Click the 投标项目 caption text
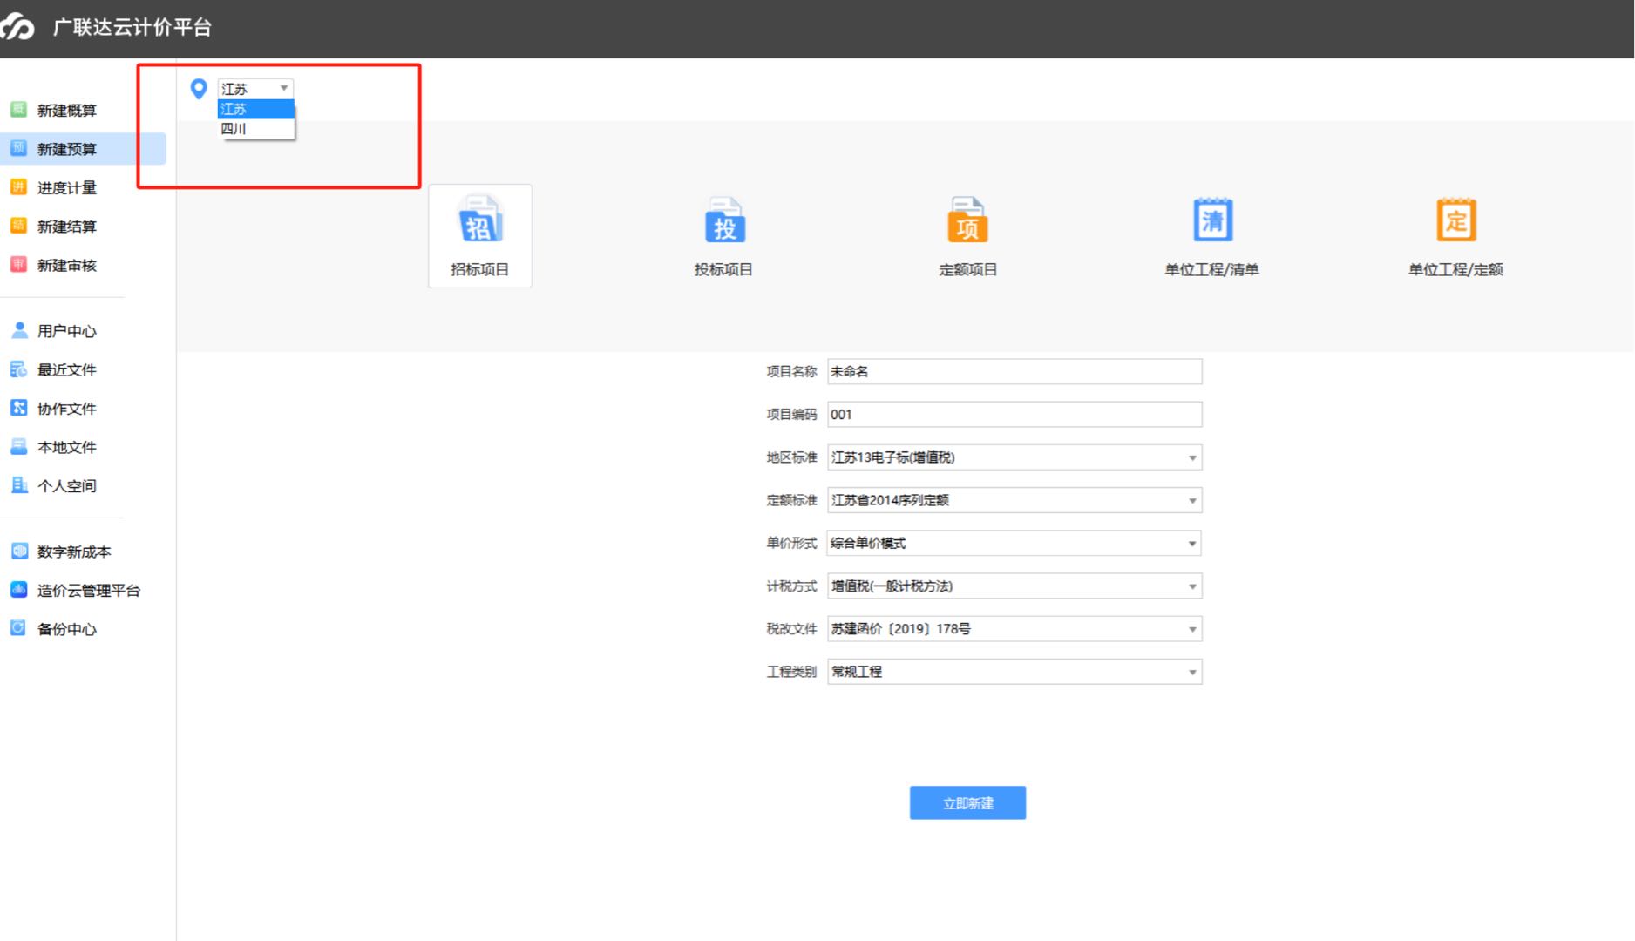1635x941 pixels. click(x=723, y=269)
